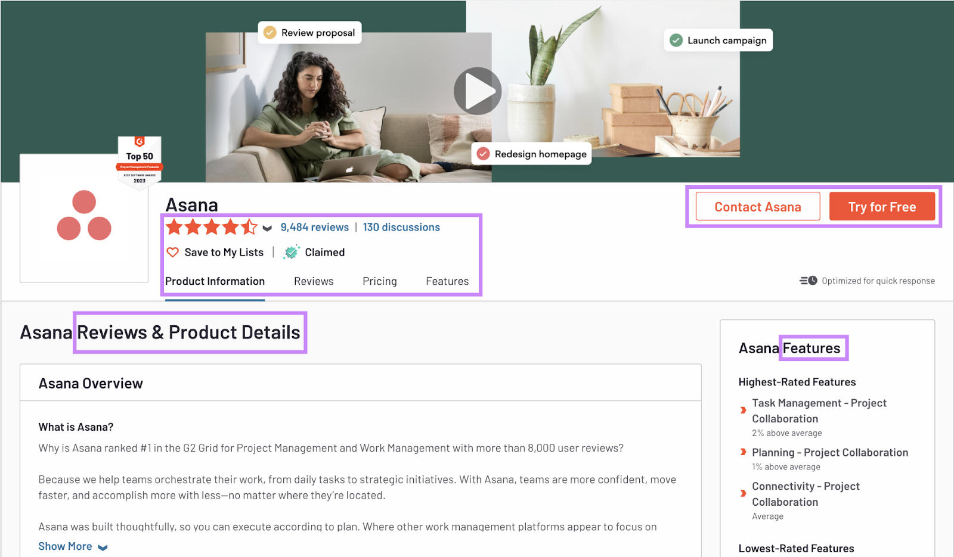This screenshot has height=557, width=954.
Task: Click the 2% above average text
Action: [x=787, y=433]
